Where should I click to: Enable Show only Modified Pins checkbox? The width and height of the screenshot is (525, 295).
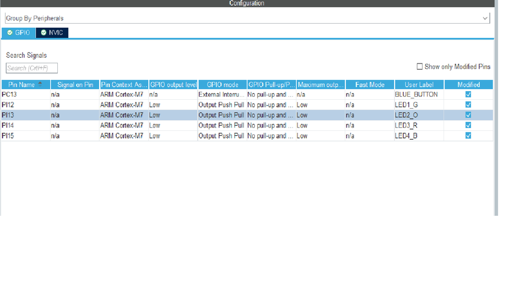pyautogui.click(x=419, y=67)
